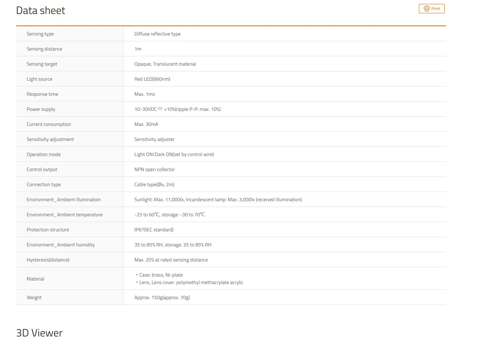
Task: Click the Print button
Action: (x=431, y=9)
